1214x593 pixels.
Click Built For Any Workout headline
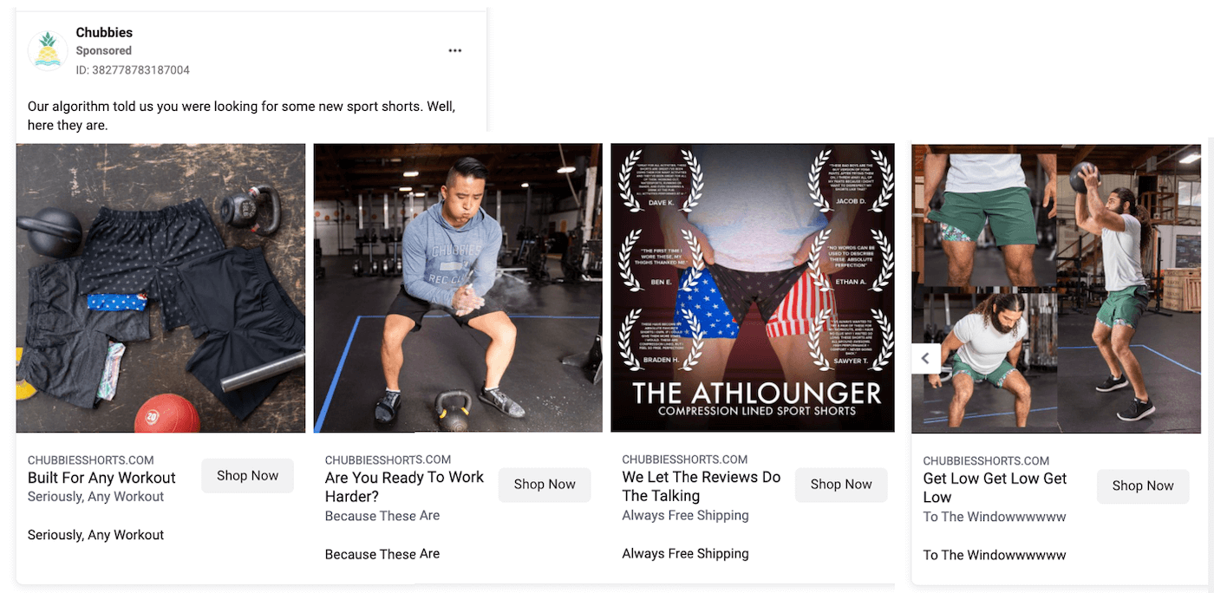(101, 478)
